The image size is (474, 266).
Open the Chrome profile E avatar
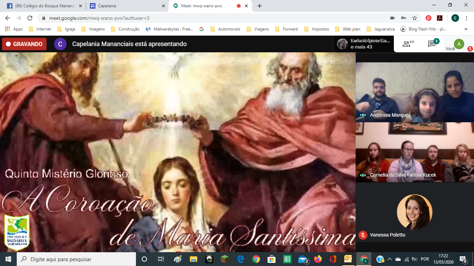pyautogui.click(x=455, y=18)
